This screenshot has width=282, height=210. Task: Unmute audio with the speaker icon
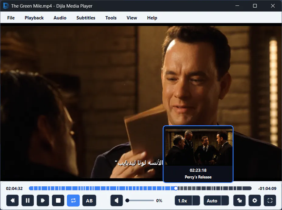point(117,200)
